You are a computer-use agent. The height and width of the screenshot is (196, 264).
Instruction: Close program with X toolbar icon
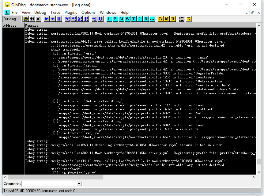pos(38,19)
